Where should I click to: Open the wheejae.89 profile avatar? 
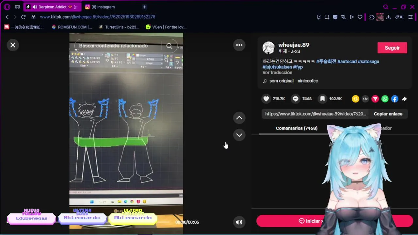pos(268,48)
